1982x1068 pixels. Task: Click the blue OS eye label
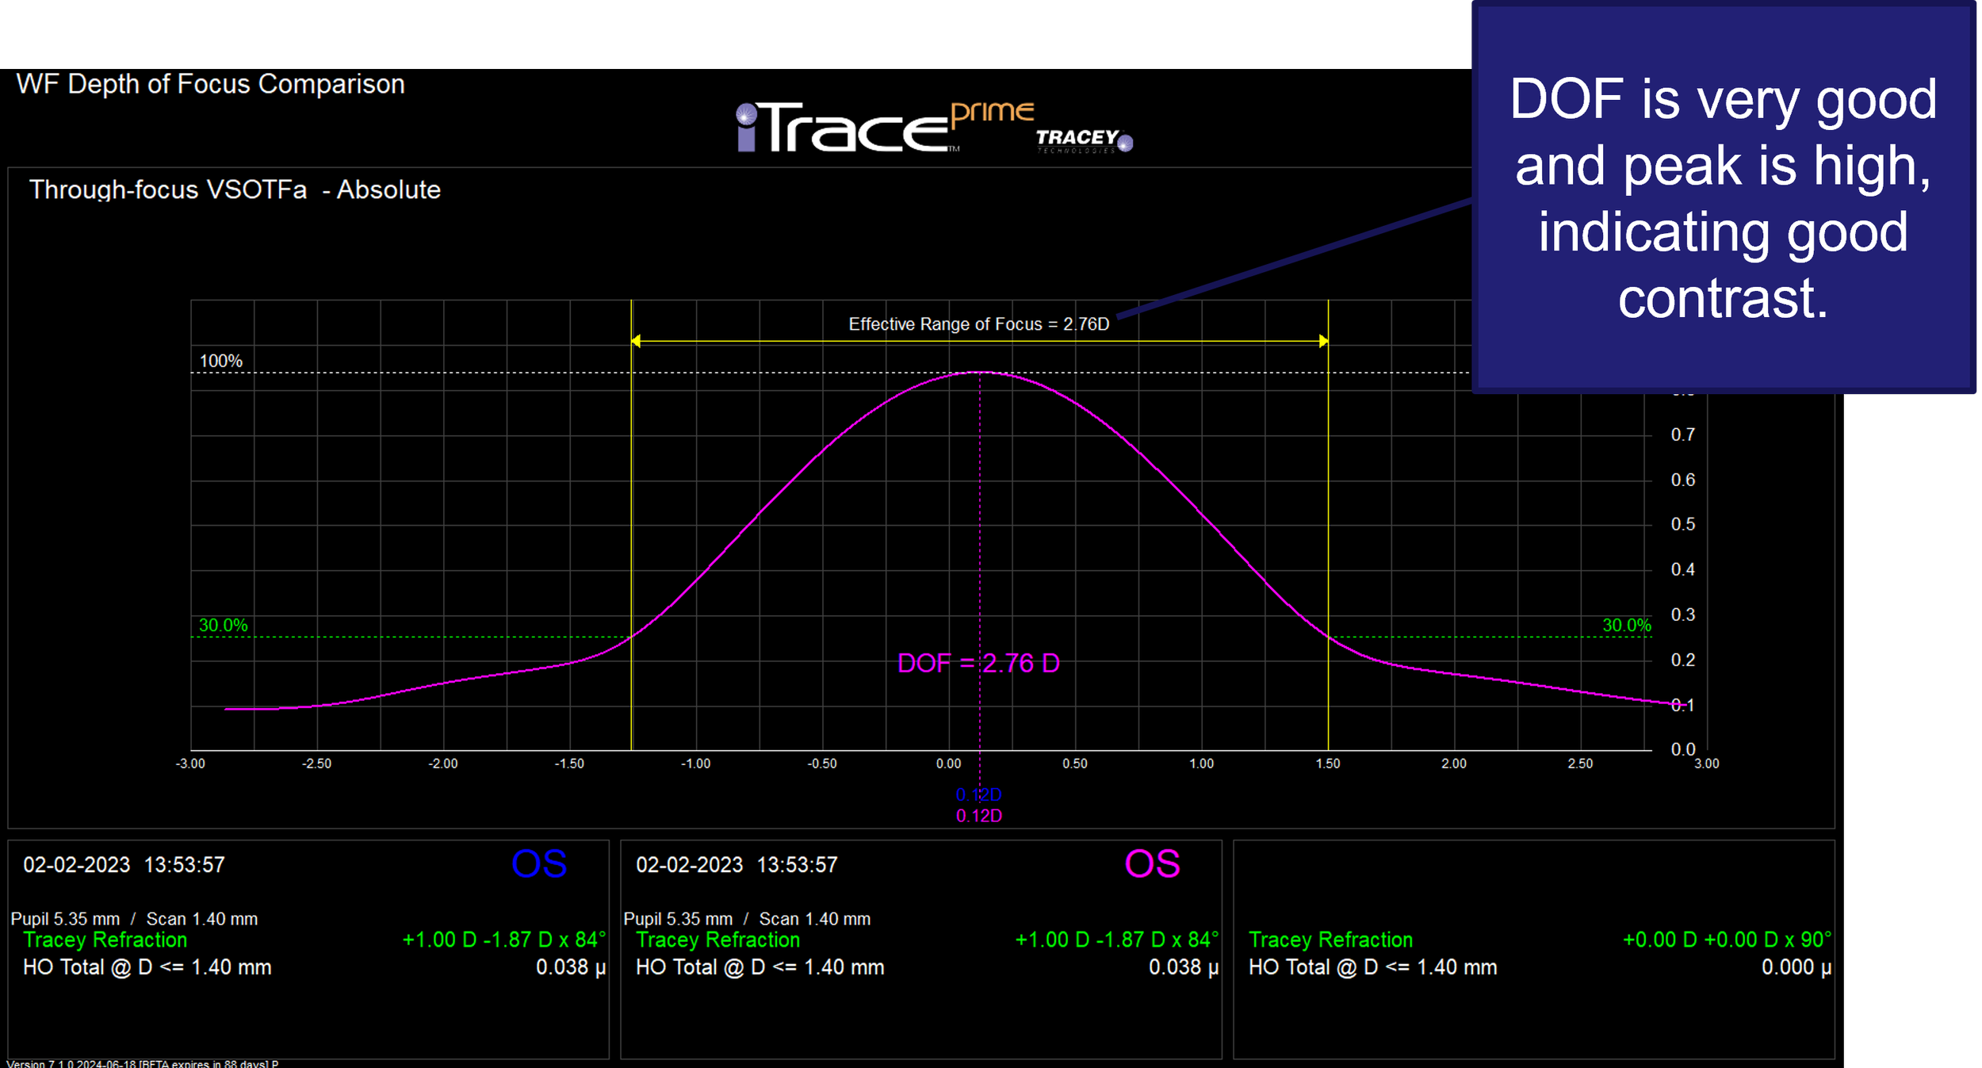[x=539, y=864]
